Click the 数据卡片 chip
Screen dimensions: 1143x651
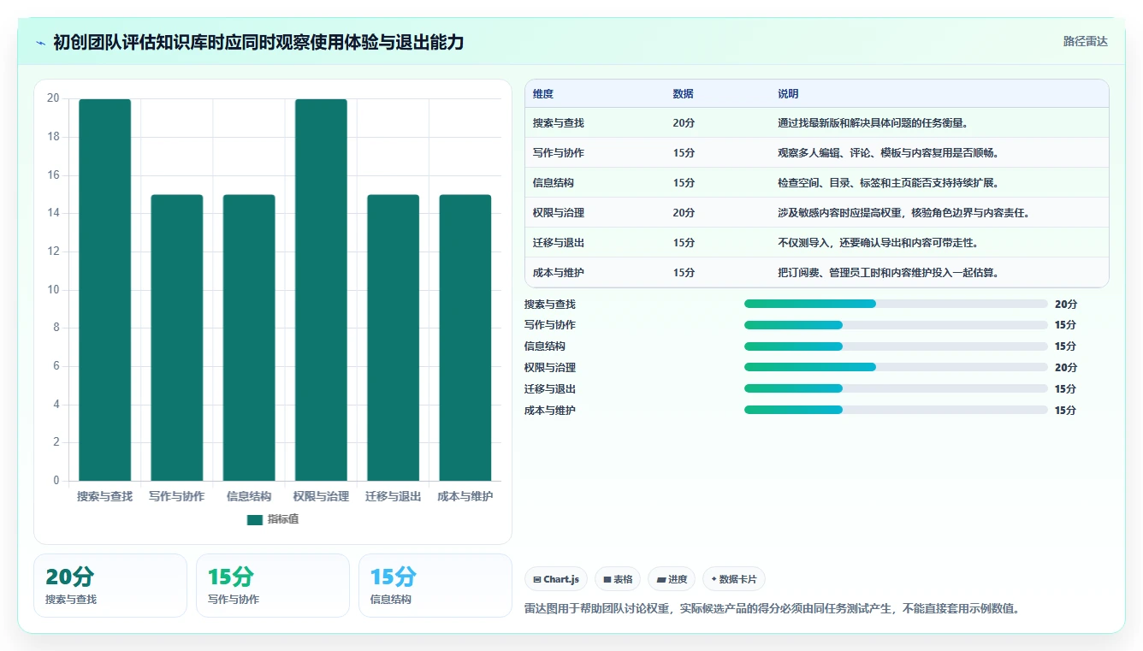[734, 579]
